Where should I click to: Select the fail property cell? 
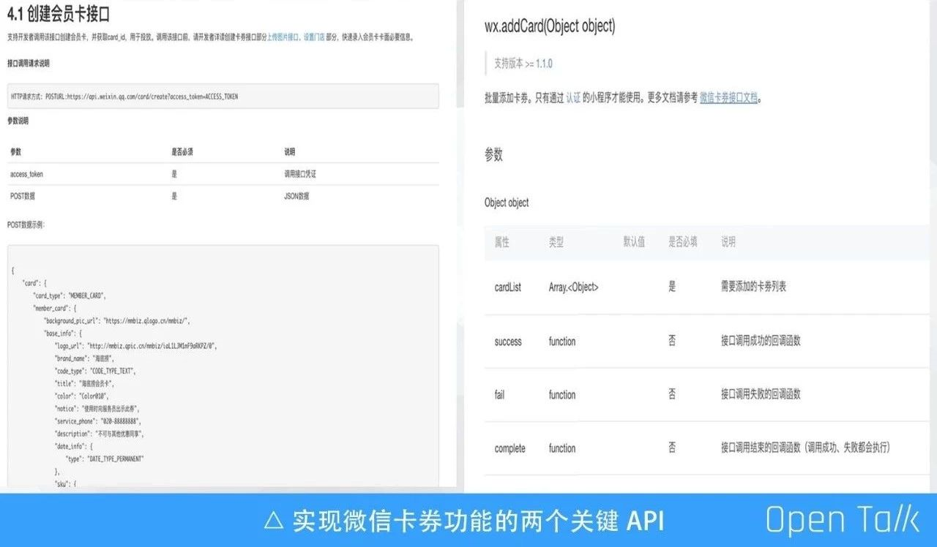coord(499,395)
